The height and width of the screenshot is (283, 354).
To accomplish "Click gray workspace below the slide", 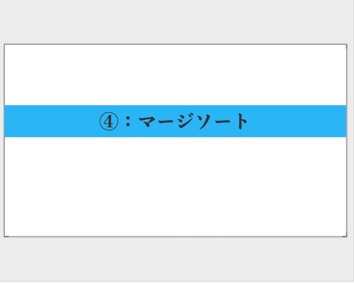I will (177, 259).
